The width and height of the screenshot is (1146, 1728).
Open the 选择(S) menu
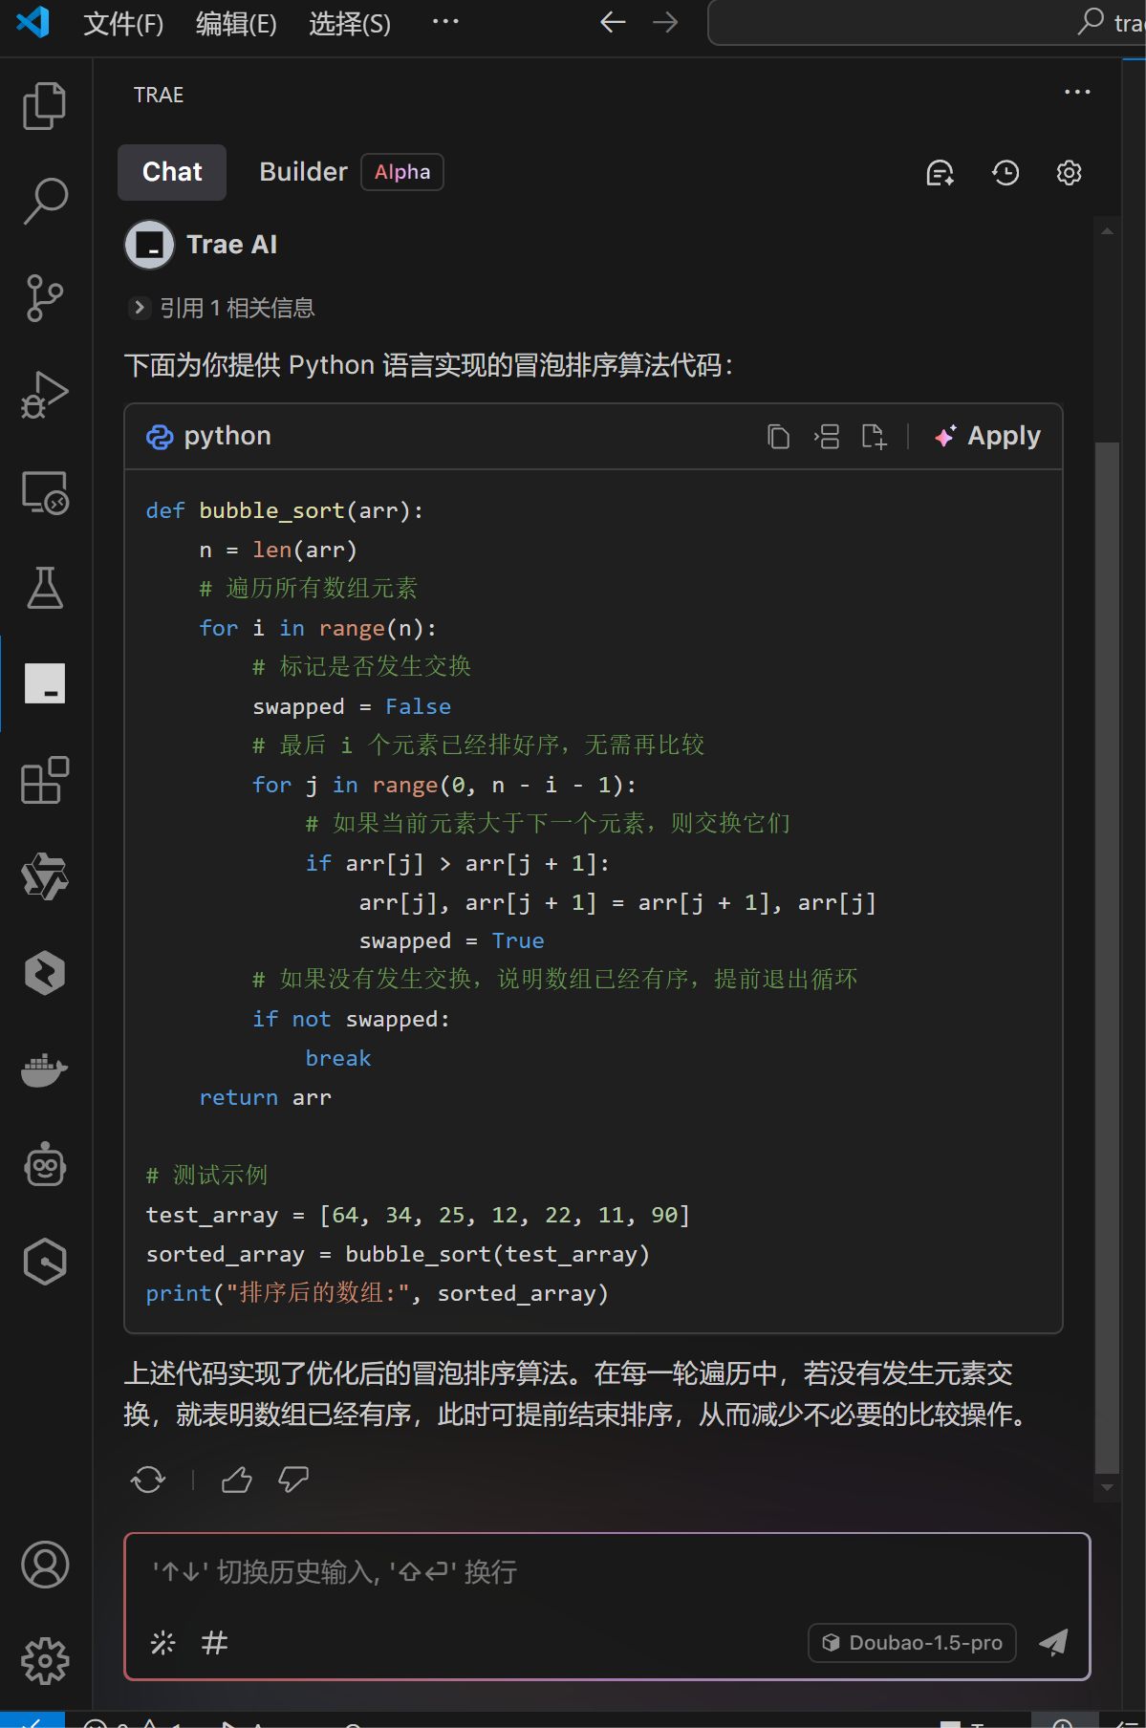tap(350, 23)
